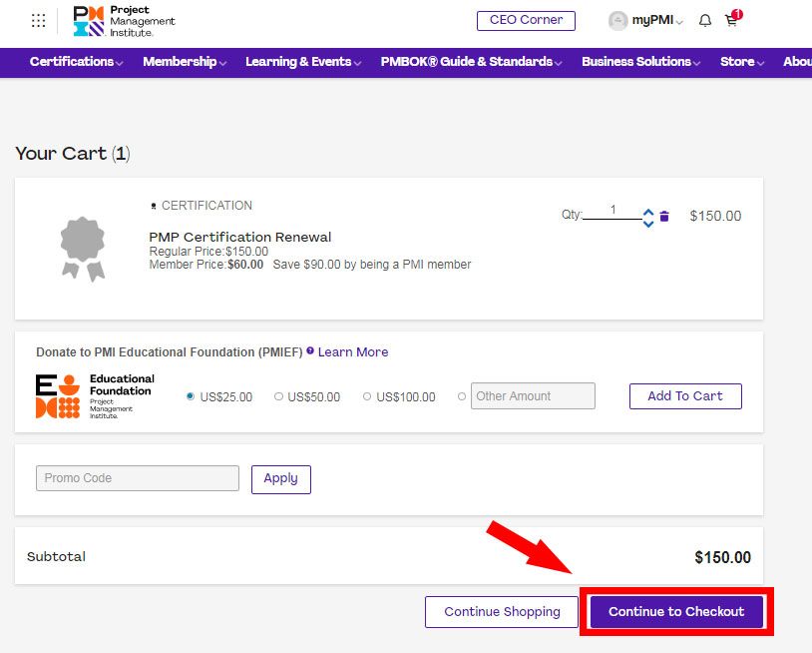Open the notifications bell

coord(705,21)
